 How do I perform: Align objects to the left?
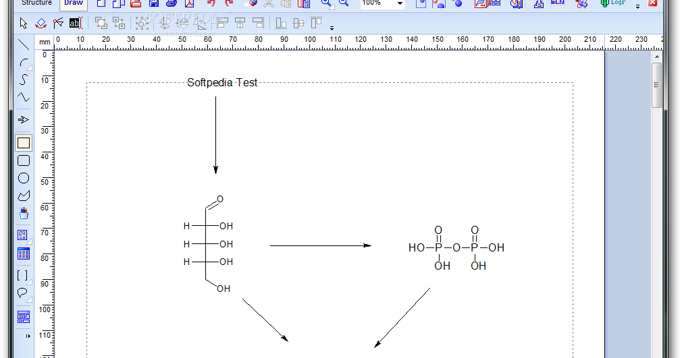point(222,23)
